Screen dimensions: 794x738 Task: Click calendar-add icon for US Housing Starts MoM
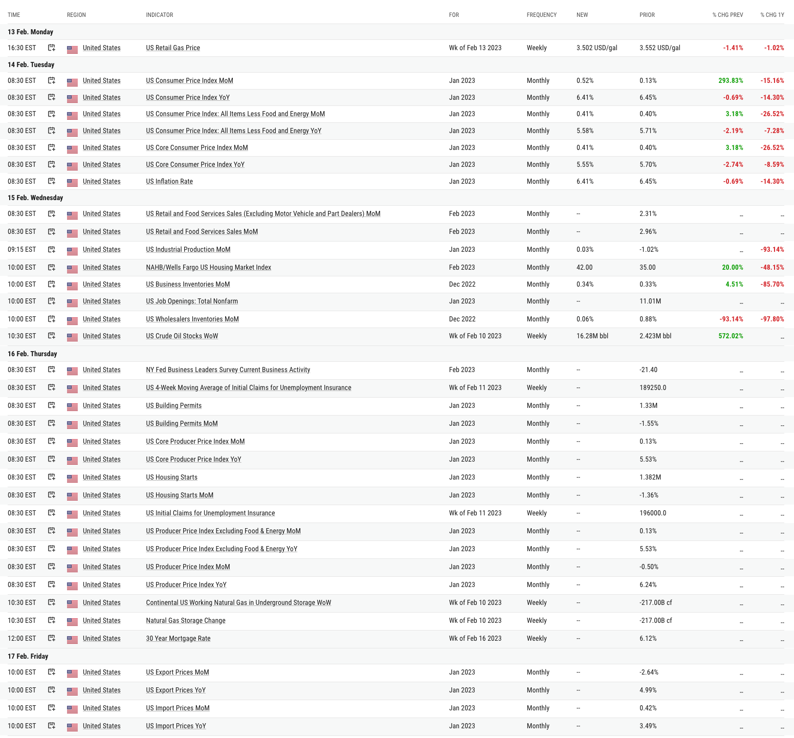(52, 495)
